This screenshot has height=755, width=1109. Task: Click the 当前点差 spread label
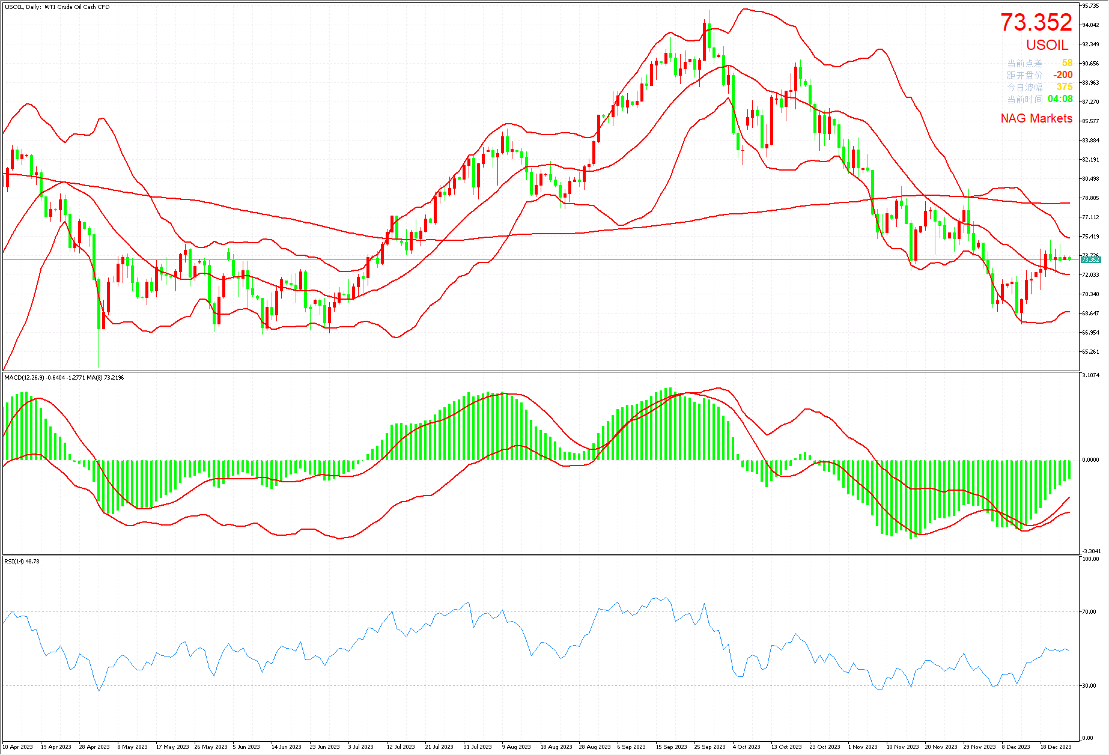[1025, 64]
